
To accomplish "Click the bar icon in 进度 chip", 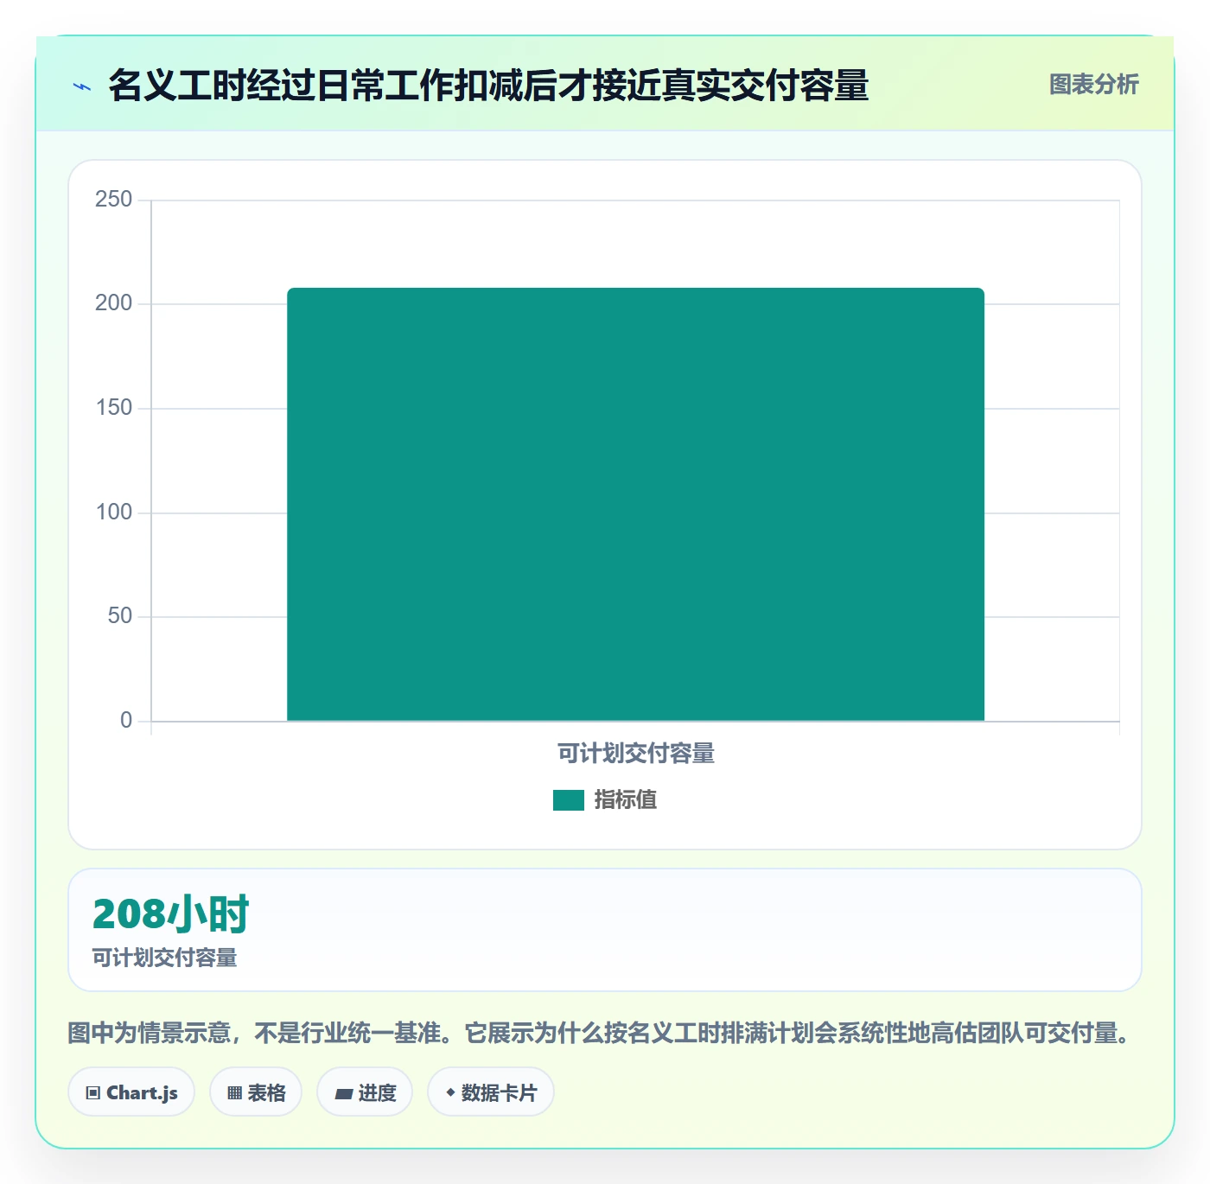I will 343,1094.
